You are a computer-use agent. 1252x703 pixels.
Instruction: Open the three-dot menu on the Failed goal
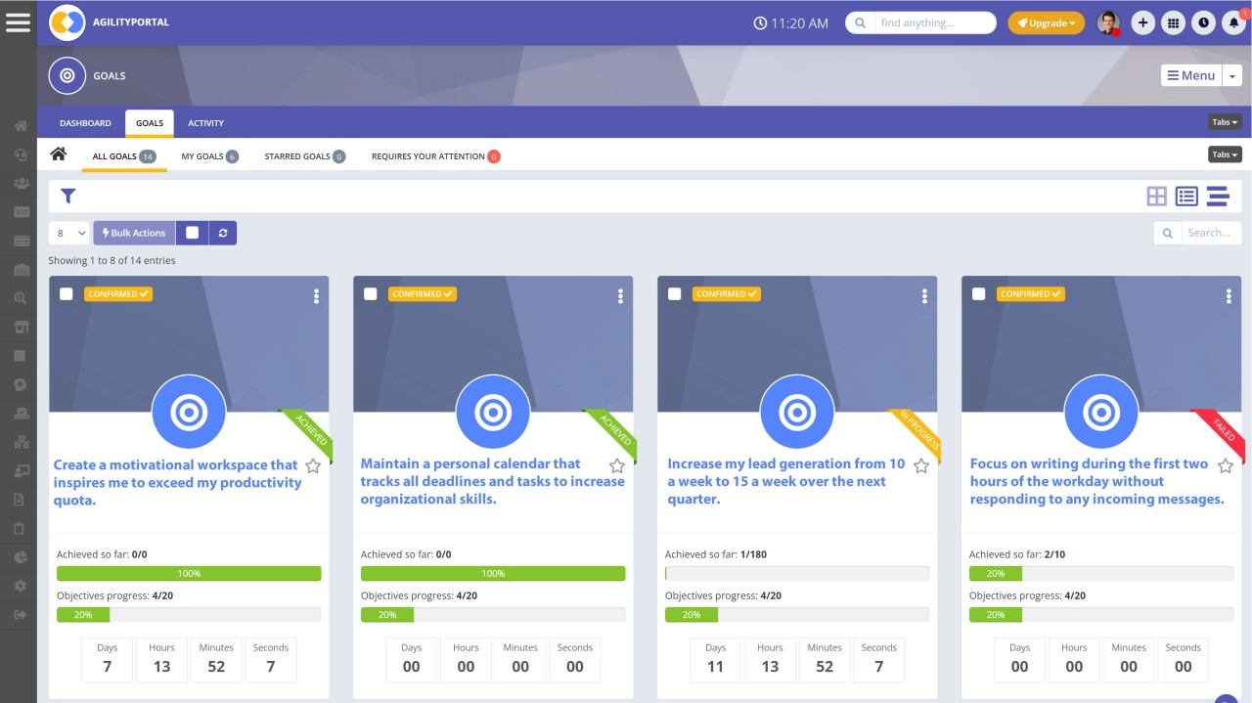click(x=1229, y=296)
